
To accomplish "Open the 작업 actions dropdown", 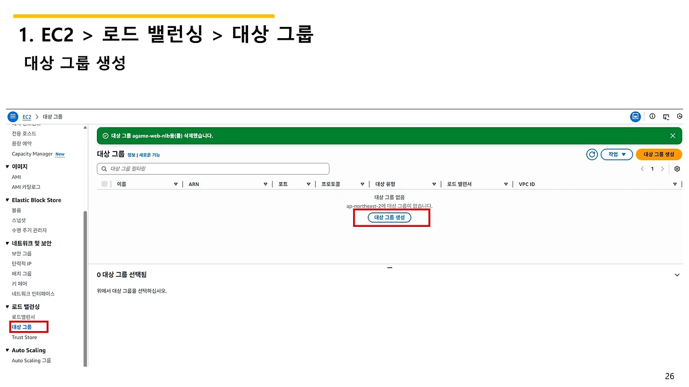I will click(x=616, y=154).
